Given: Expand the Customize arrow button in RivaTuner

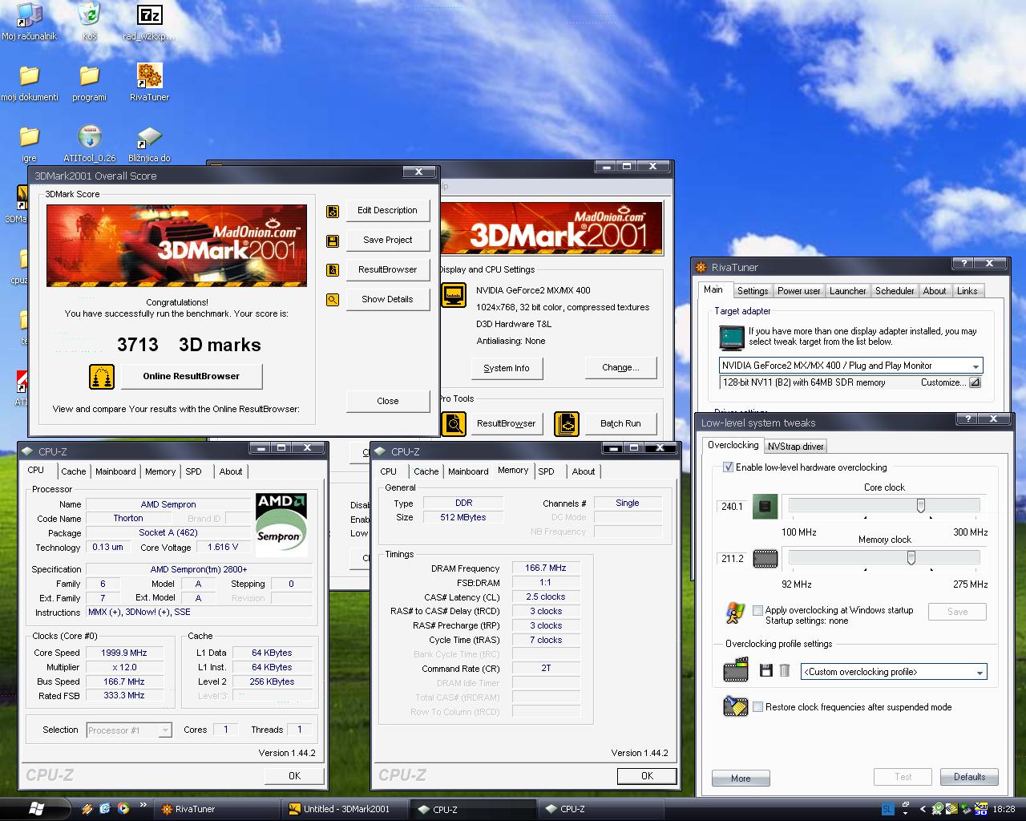Looking at the screenshot, I should (x=975, y=383).
